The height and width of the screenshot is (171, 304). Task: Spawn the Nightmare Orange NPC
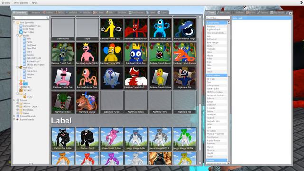[x=87, y=103]
